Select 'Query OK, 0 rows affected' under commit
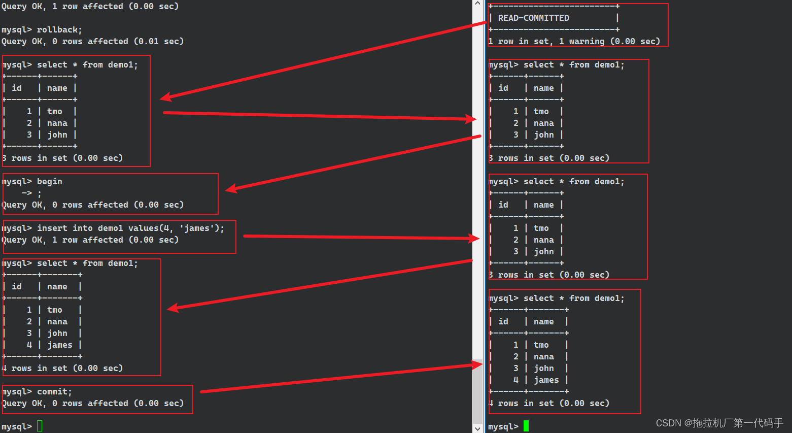Viewport: 792px width, 433px height. (x=92, y=404)
